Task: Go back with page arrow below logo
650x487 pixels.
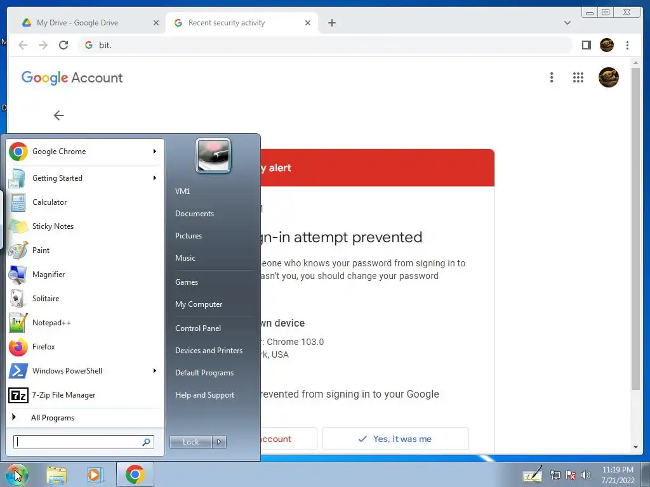Action: coord(58,115)
